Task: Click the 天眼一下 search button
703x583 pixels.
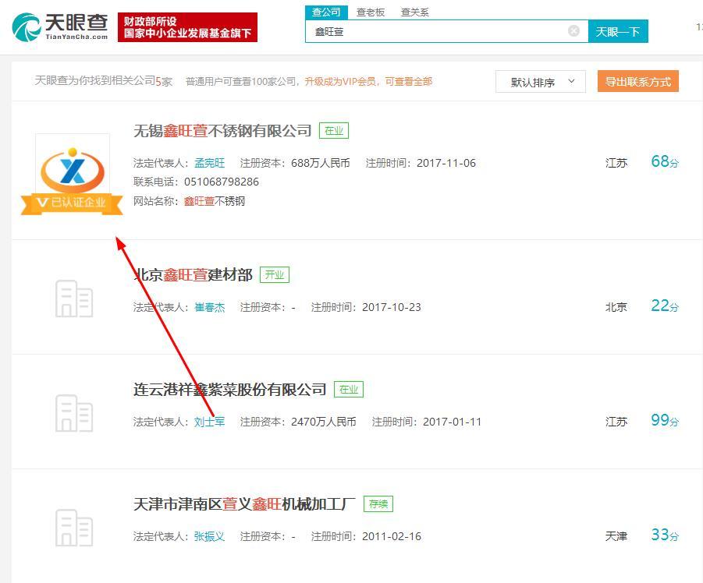Action: tap(618, 31)
